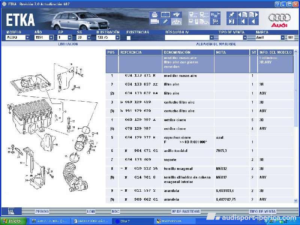Click the Nº DE BASTIDOR label

click(186, 211)
